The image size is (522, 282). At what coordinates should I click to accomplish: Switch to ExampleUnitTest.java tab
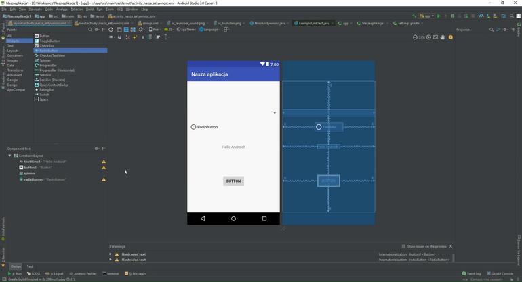pyautogui.click(x=314, y=23)
